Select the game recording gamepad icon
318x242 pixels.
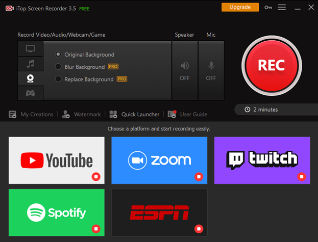tap(31, 93)
